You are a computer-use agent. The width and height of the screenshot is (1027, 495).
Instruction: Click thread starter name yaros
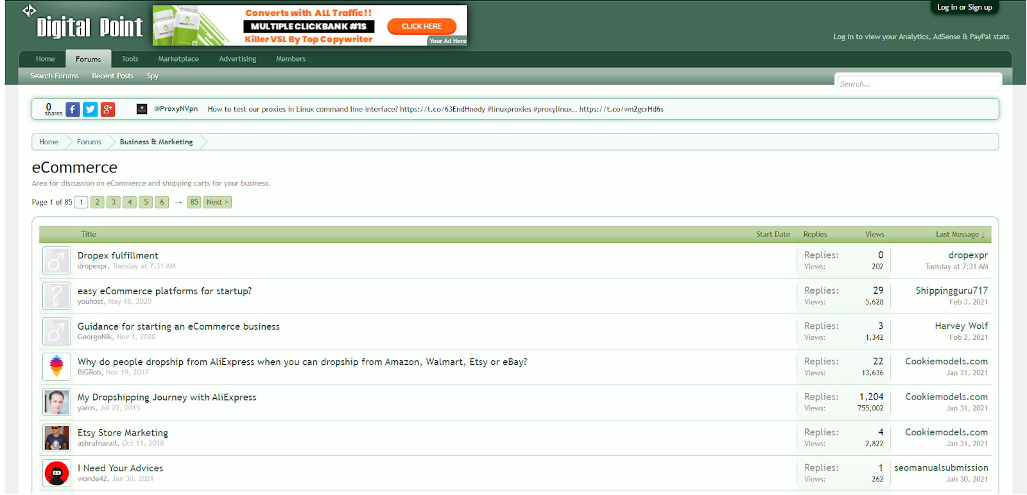pyautogui.click(x=87, y=408)
